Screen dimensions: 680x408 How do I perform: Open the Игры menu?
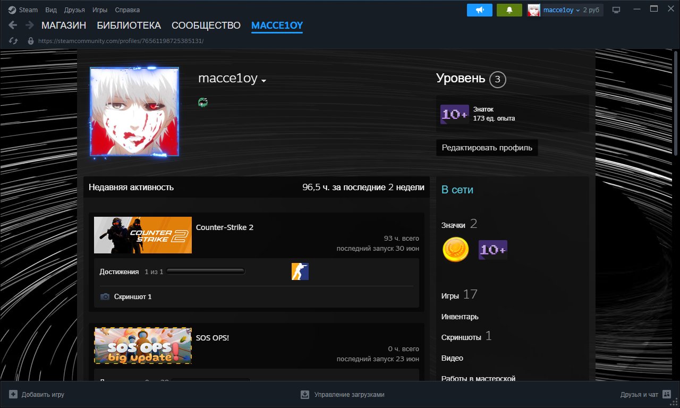[99, 10]
